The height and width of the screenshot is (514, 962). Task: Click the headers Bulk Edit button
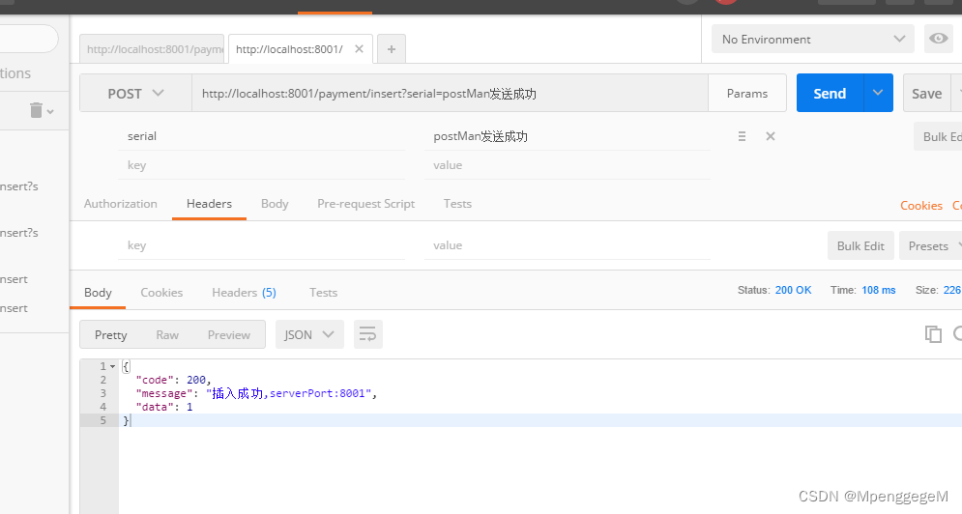pyautogui.click(x=860, y=246)
